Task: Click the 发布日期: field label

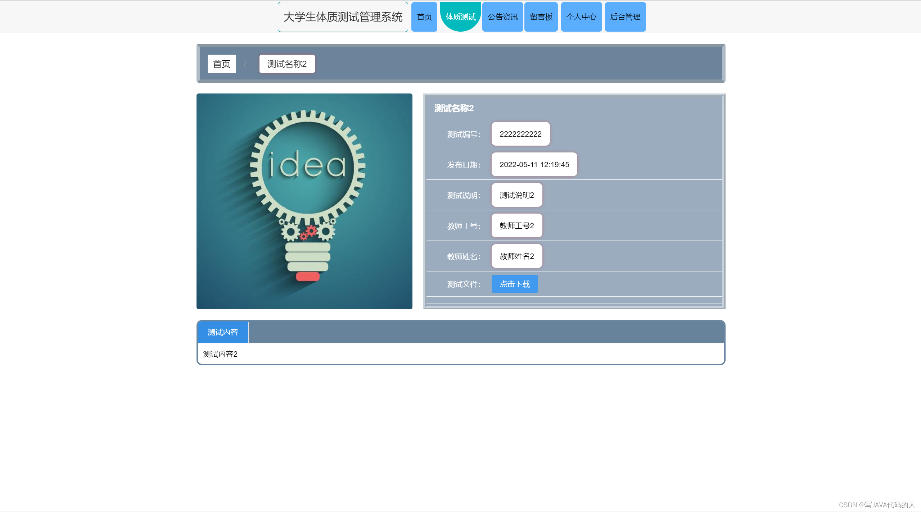Action: 464,165
